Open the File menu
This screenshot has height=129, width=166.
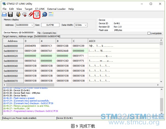(x=4, y=9)
